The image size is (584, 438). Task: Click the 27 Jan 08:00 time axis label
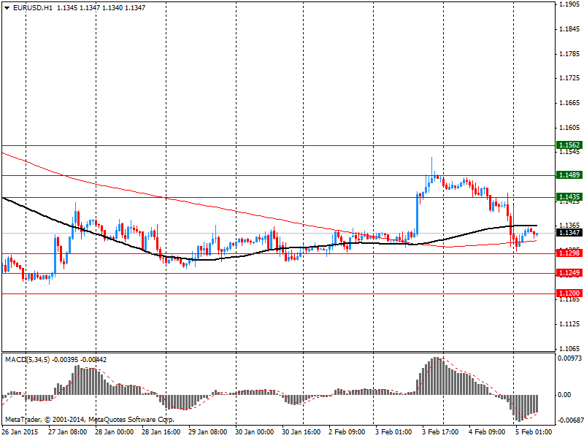68,432
